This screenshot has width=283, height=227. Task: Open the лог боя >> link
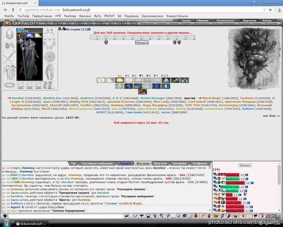tap(271, 116)
